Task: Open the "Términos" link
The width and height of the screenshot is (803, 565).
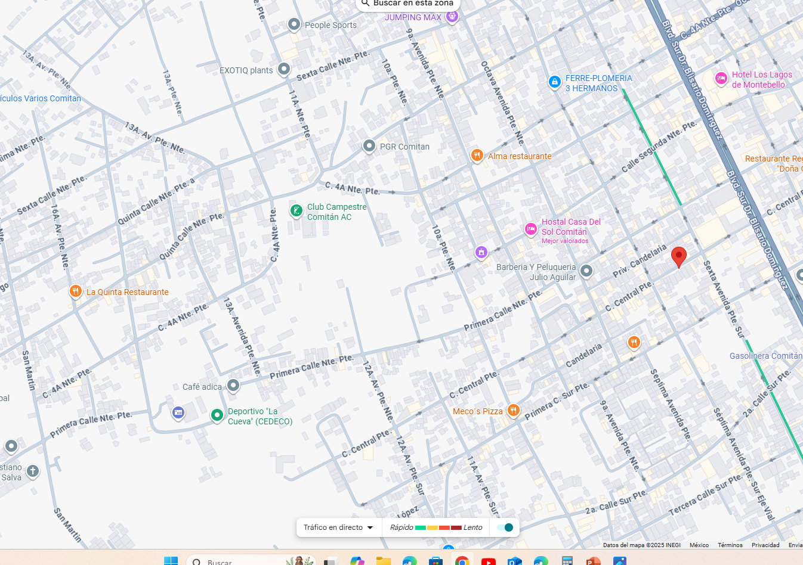Action: (730, 545)
